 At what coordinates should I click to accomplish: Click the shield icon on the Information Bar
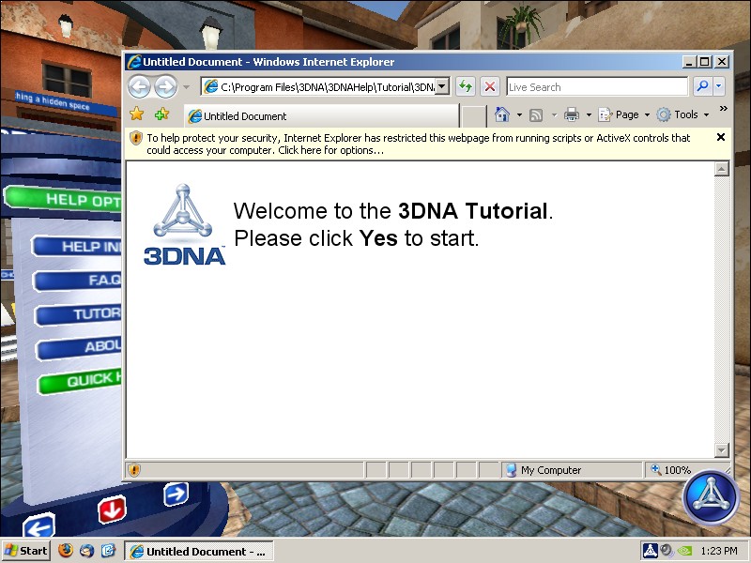coord(136,138)
